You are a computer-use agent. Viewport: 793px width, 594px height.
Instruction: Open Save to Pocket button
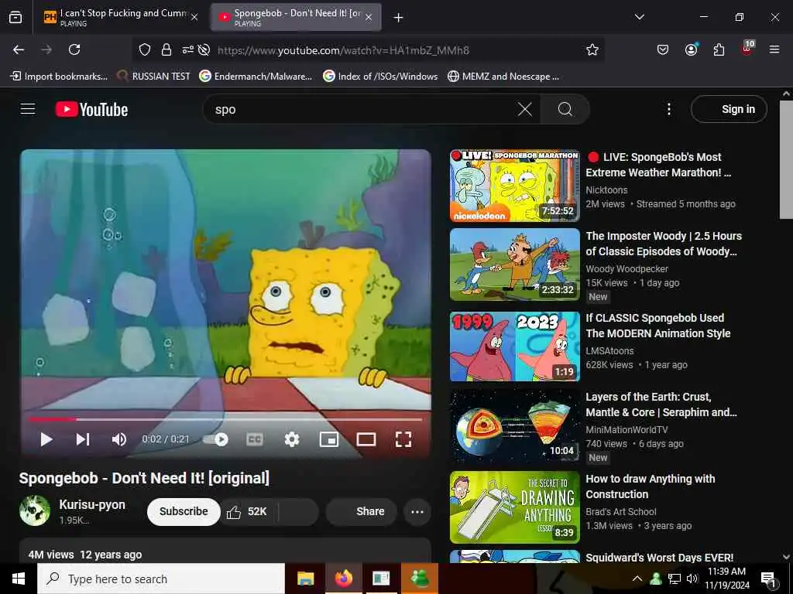coord(663,49)
